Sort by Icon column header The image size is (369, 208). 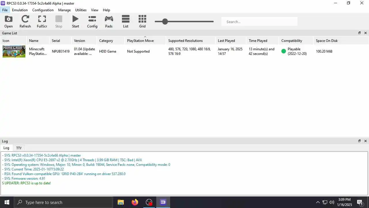pyautogui.click(x=13, y=41)
